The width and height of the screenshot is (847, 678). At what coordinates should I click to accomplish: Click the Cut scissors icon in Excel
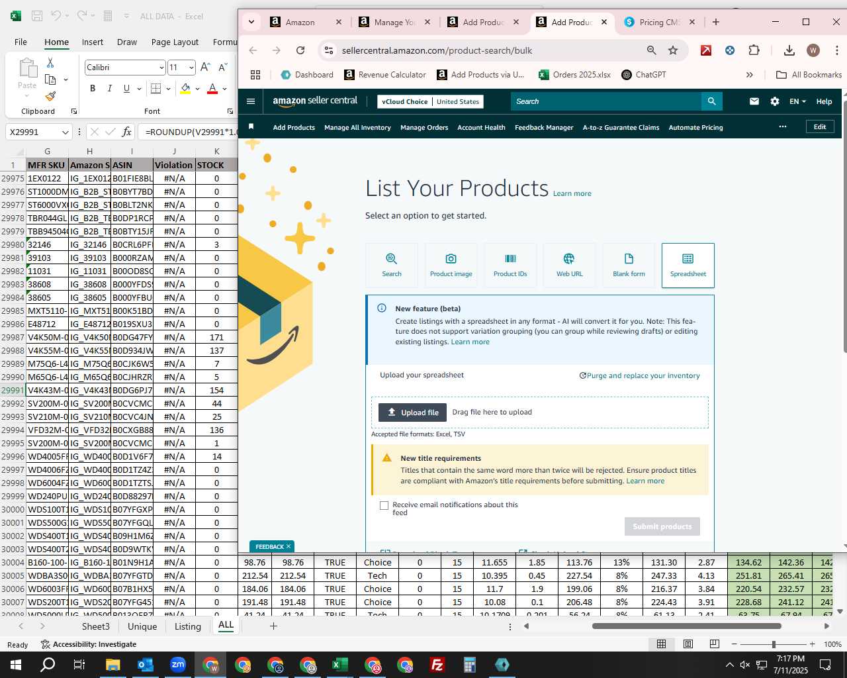pyautogui.click(x=50, y=63)
